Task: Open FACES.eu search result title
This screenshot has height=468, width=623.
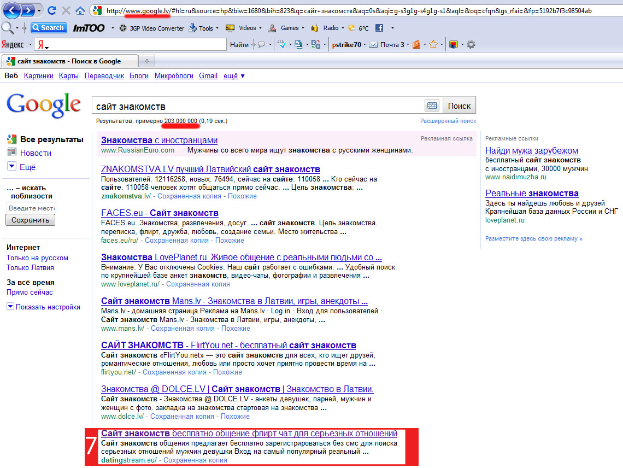Action: 160,213
